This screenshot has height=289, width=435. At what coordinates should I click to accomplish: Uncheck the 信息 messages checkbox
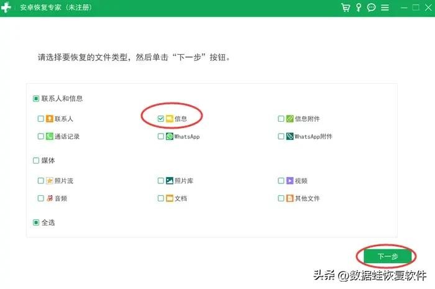[x=161, y=119]
